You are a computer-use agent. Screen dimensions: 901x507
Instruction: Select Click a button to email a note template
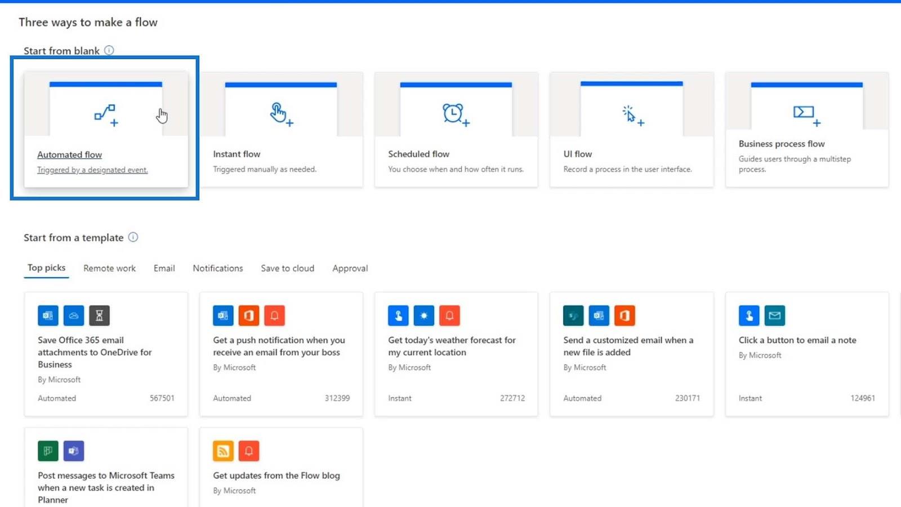(x=807, y=354)
